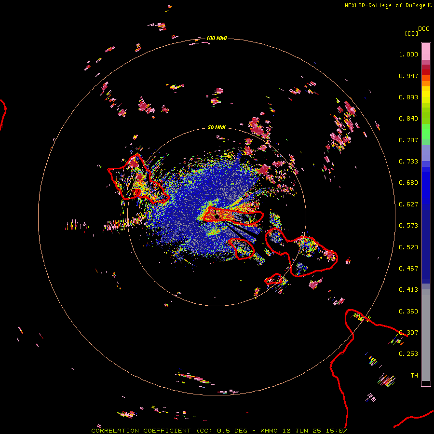Pick the light pink band on the color bar
Viewport: 434px width, 434px height.
[426, 51]
